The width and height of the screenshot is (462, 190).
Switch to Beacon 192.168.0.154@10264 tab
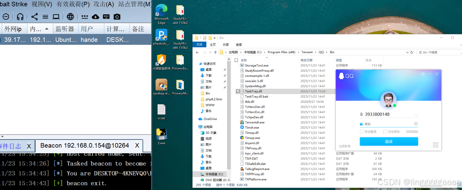(x=89, y=145)
